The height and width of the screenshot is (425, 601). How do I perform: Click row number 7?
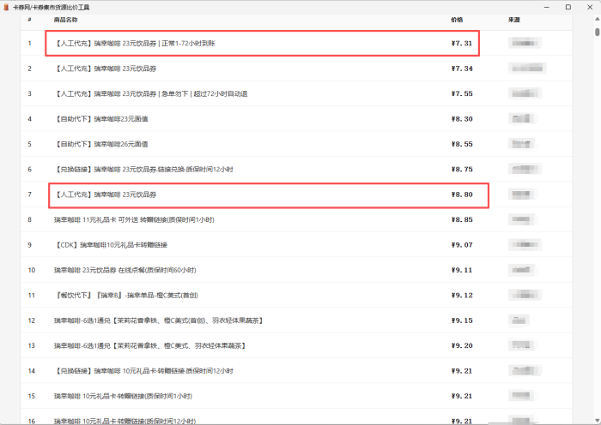[29, 195]
